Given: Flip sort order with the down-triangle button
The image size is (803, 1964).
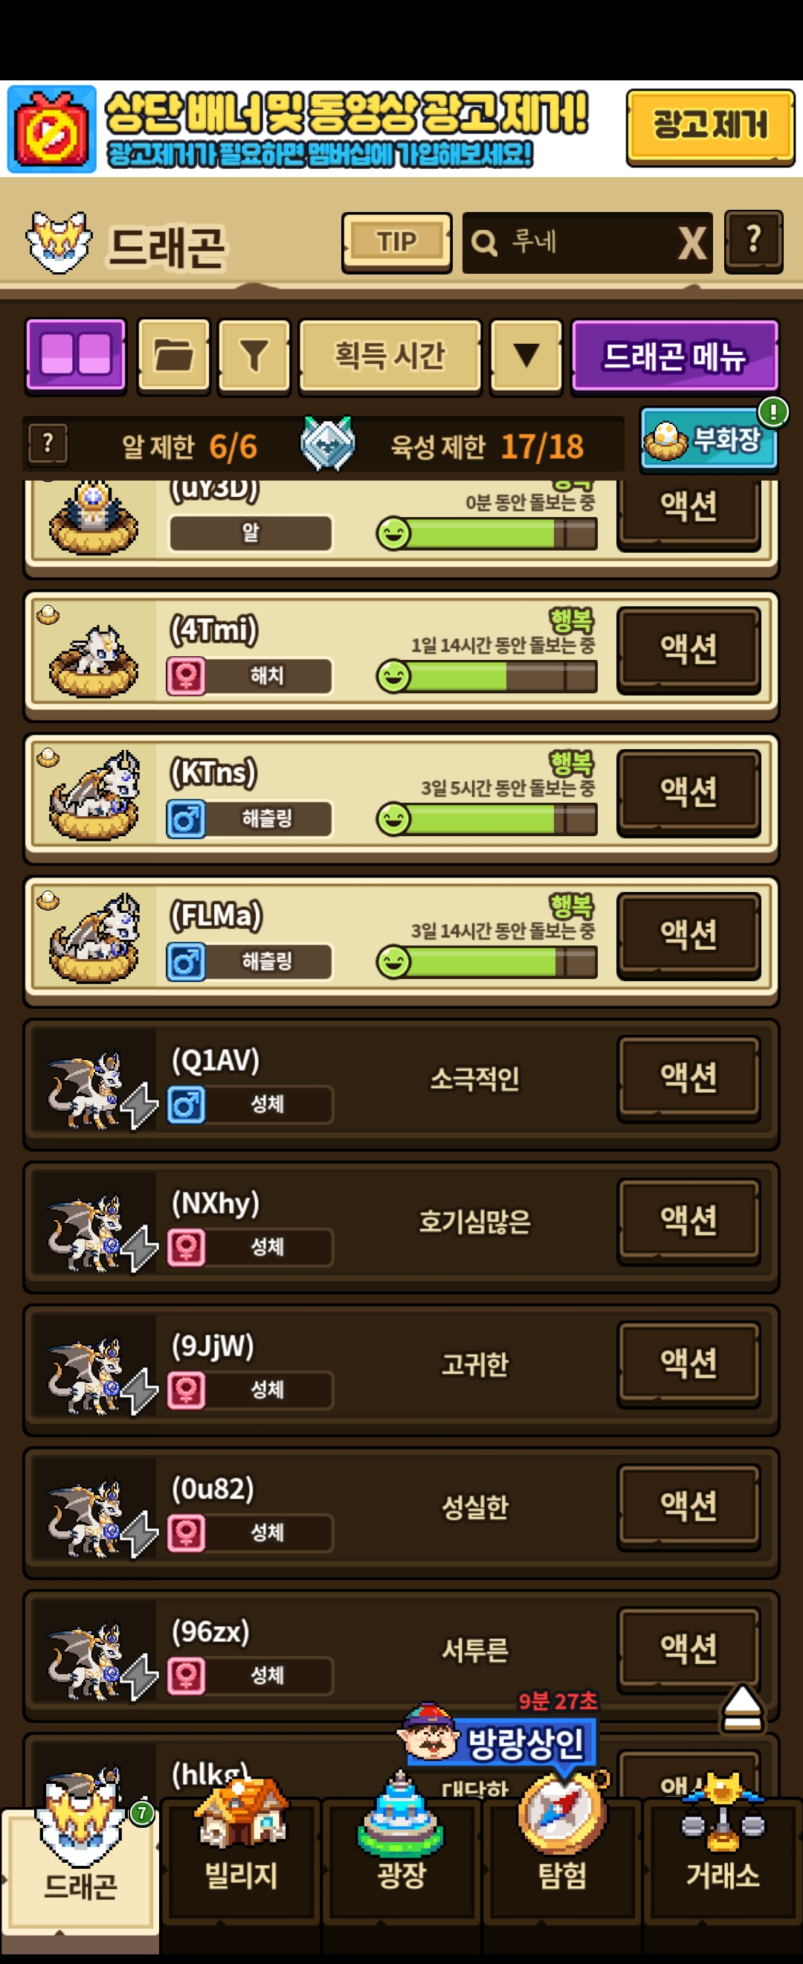Looking at the screenshot, I should pos(526,356).
